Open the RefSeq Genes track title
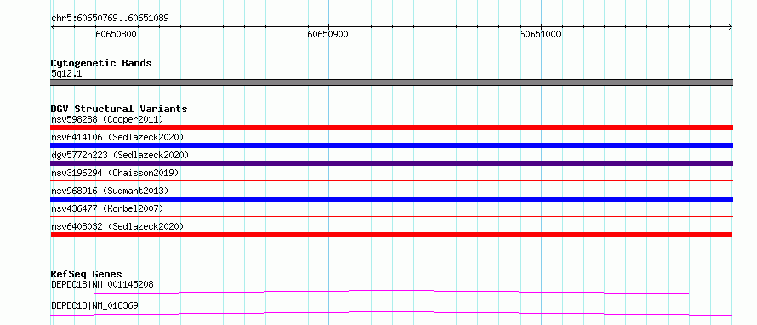This screenshot has width=757, height=325. coord(86,274)
